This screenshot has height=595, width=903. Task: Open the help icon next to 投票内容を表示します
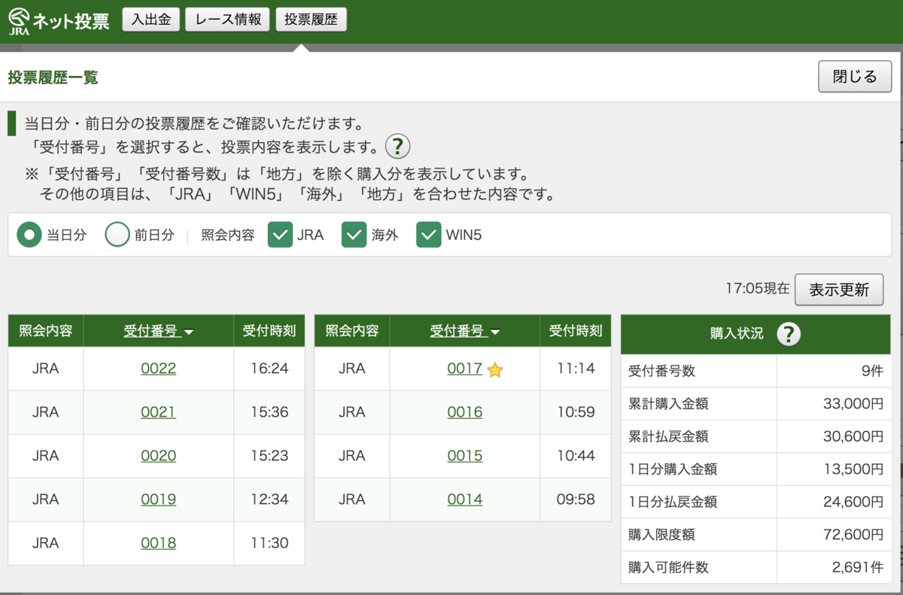click(x=398, y=146)
